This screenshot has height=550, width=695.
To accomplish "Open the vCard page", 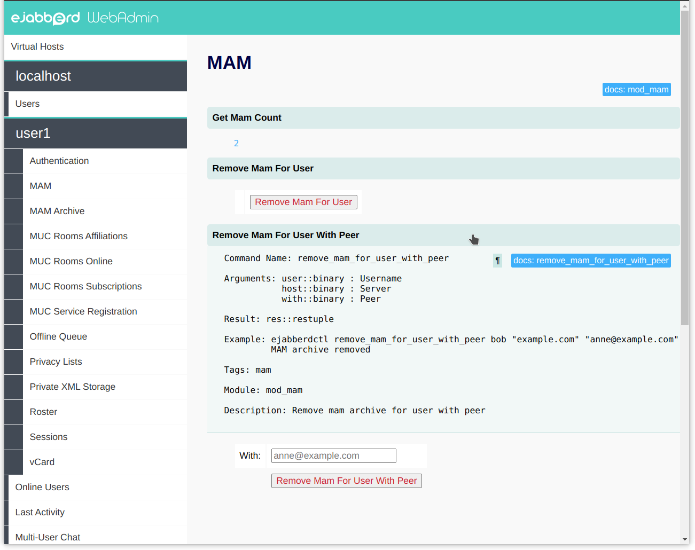I will (105, 462).
